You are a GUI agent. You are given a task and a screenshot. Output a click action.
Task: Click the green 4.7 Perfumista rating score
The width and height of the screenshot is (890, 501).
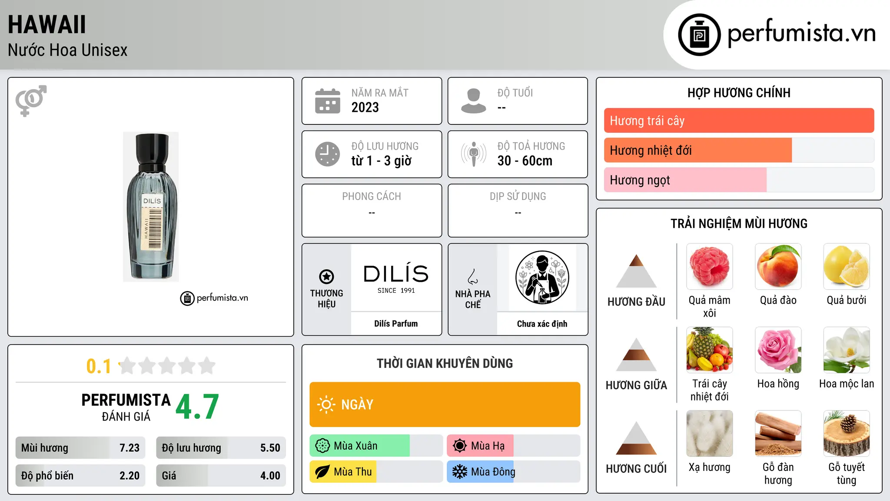pos(197,407)
